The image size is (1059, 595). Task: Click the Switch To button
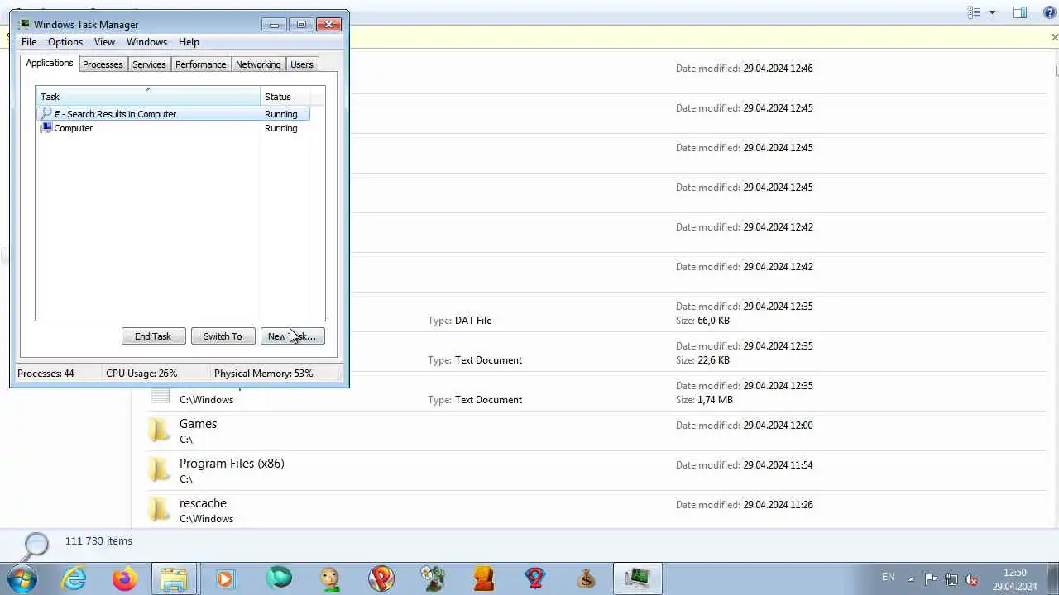223,336
